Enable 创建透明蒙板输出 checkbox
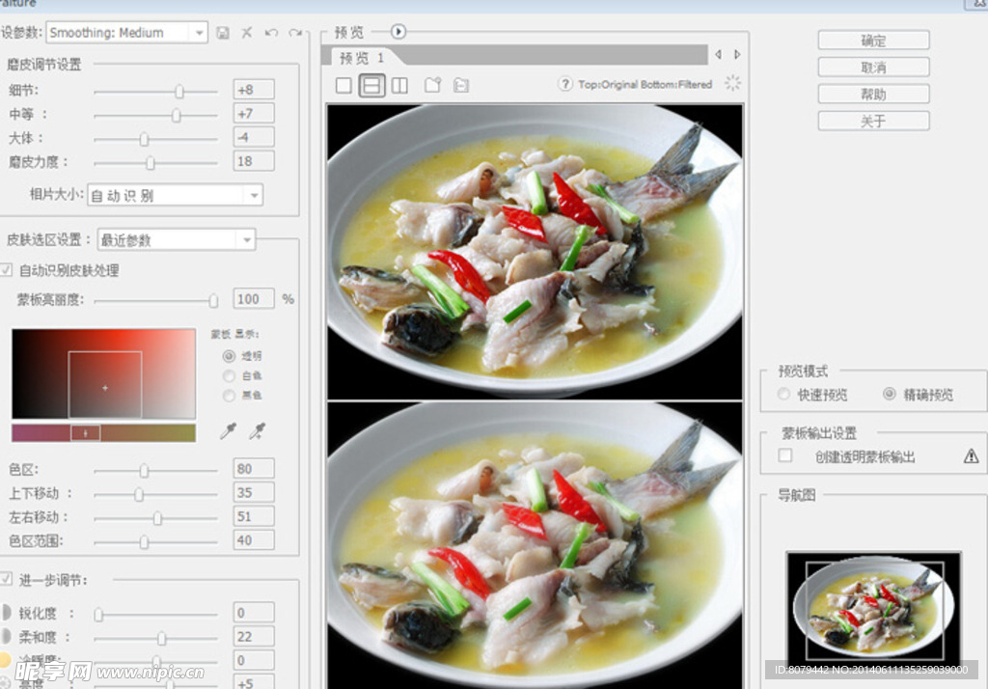 click(785, 456)
